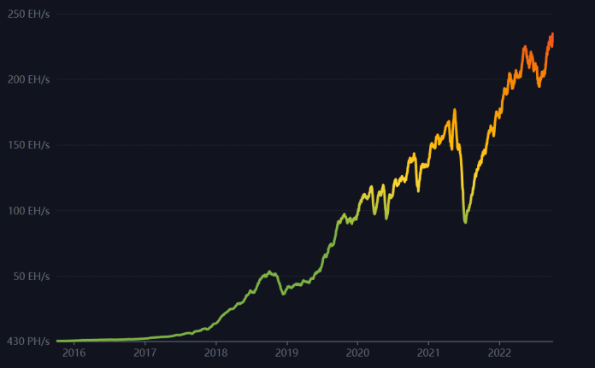Click the 2020 x-axis year label
595x368 pixels.
pos(357,352)
